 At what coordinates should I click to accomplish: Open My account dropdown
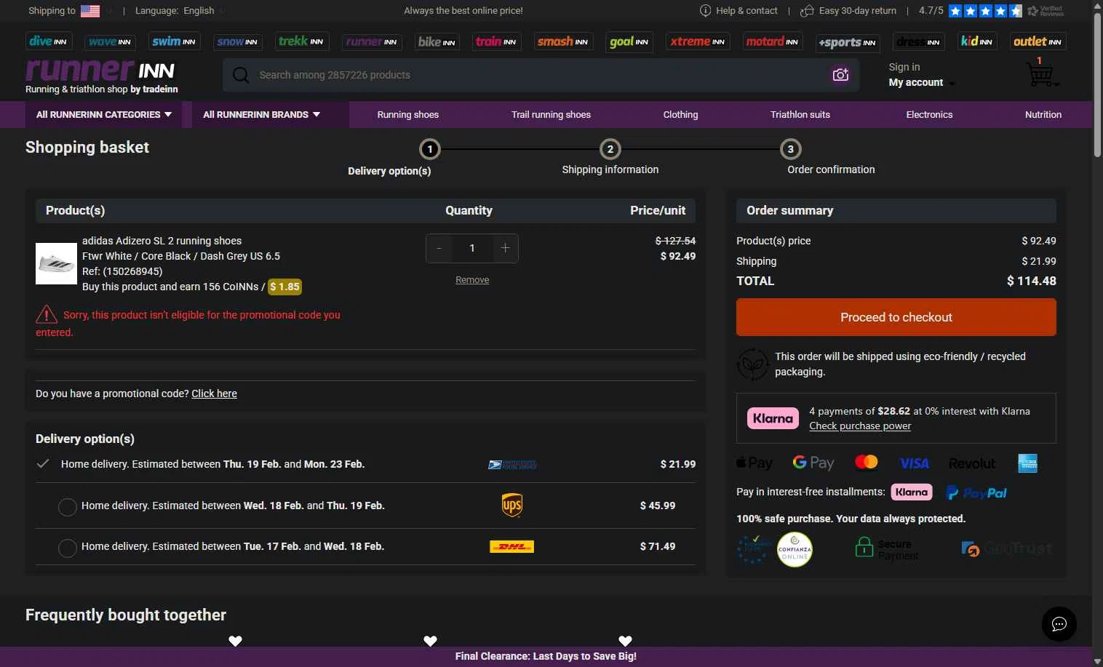(x=921, y=83)
